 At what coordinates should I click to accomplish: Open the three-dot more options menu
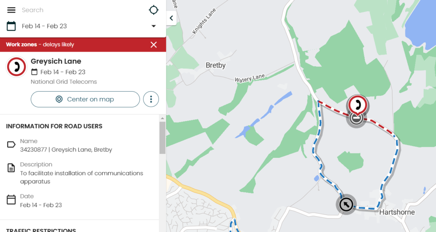tap(151, 99)
